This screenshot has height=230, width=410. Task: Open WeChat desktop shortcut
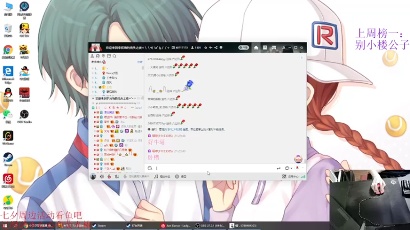click(8, 117)
